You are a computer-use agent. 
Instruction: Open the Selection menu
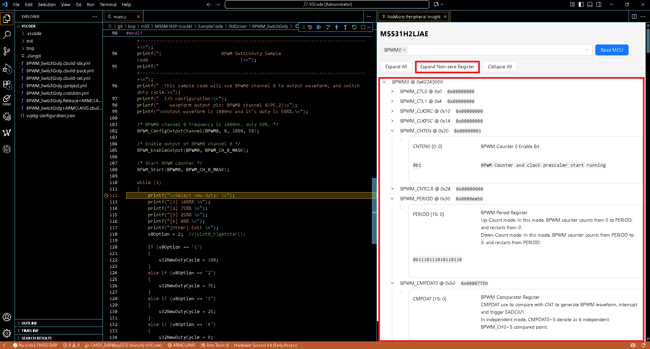click(x=47, y=4)
